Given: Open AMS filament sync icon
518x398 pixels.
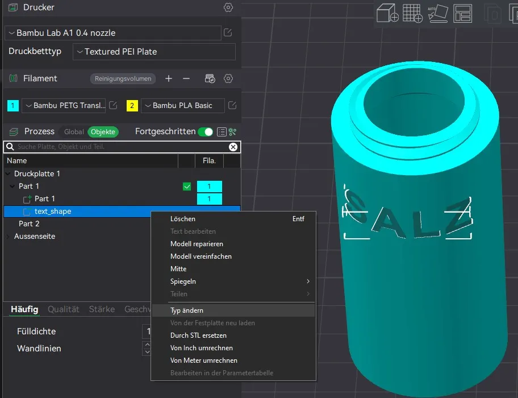Looking at the screenshot, I should [210, 78].
